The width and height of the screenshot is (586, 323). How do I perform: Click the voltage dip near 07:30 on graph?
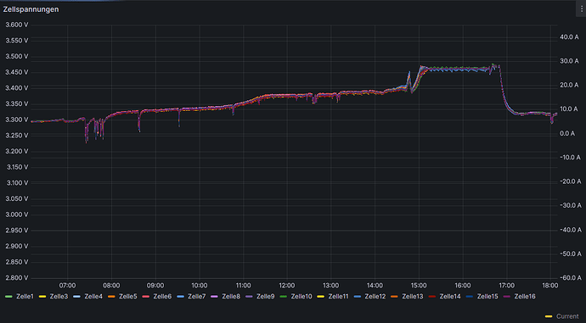87,131
